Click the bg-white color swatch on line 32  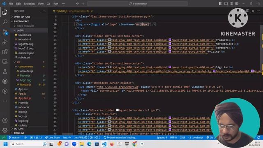coord(118,110)
